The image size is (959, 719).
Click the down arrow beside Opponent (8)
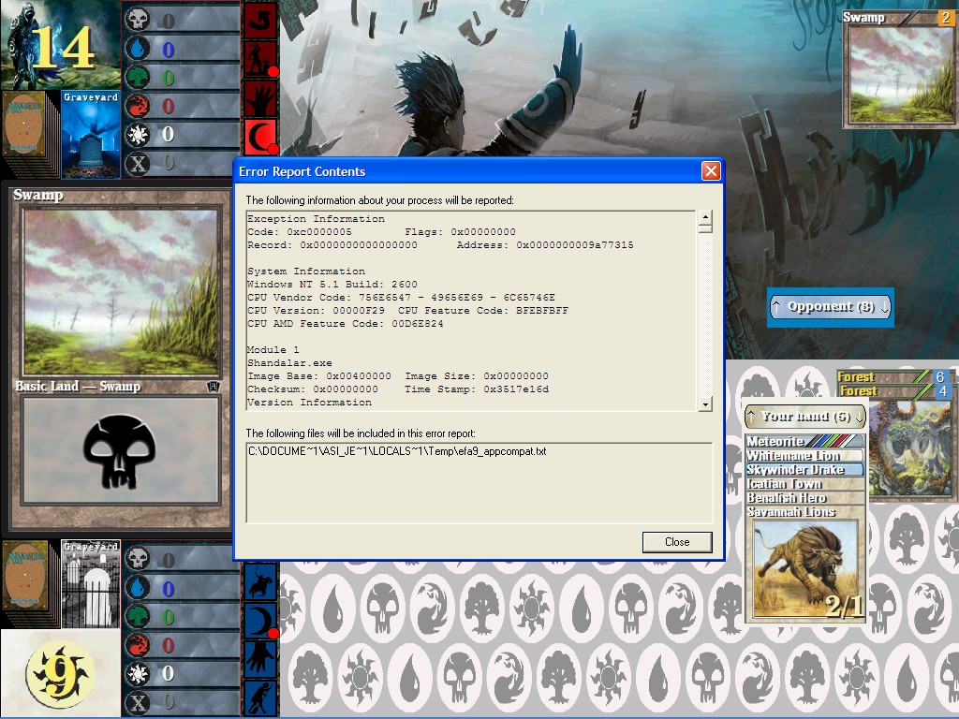tap(884, 307)
